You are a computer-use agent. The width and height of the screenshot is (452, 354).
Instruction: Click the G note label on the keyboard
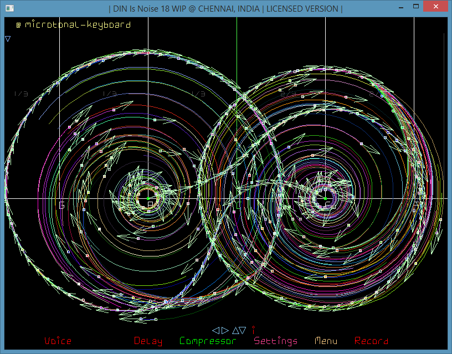pos(61,206)
